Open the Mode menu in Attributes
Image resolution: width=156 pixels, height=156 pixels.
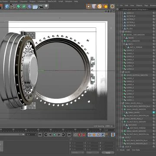point(122,150)
